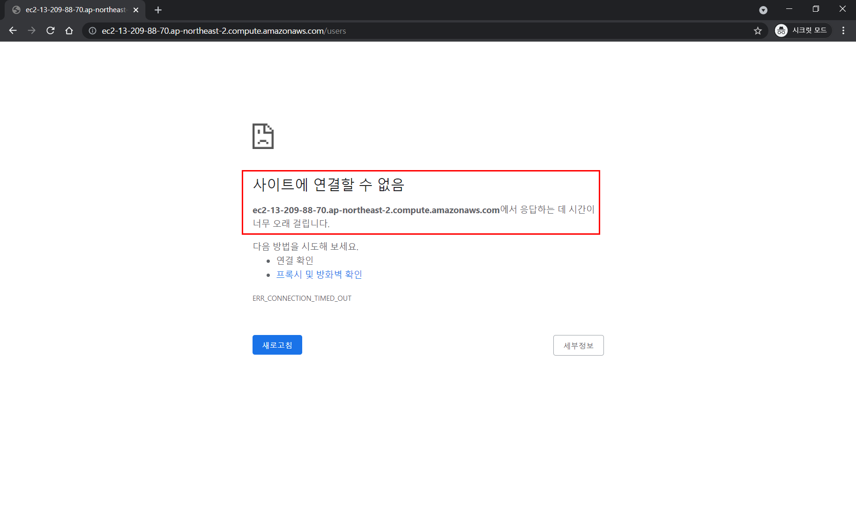Close the ec2-13-209-88-70 tab
Viewport: 856px width, 506px height.
[136, 10]
